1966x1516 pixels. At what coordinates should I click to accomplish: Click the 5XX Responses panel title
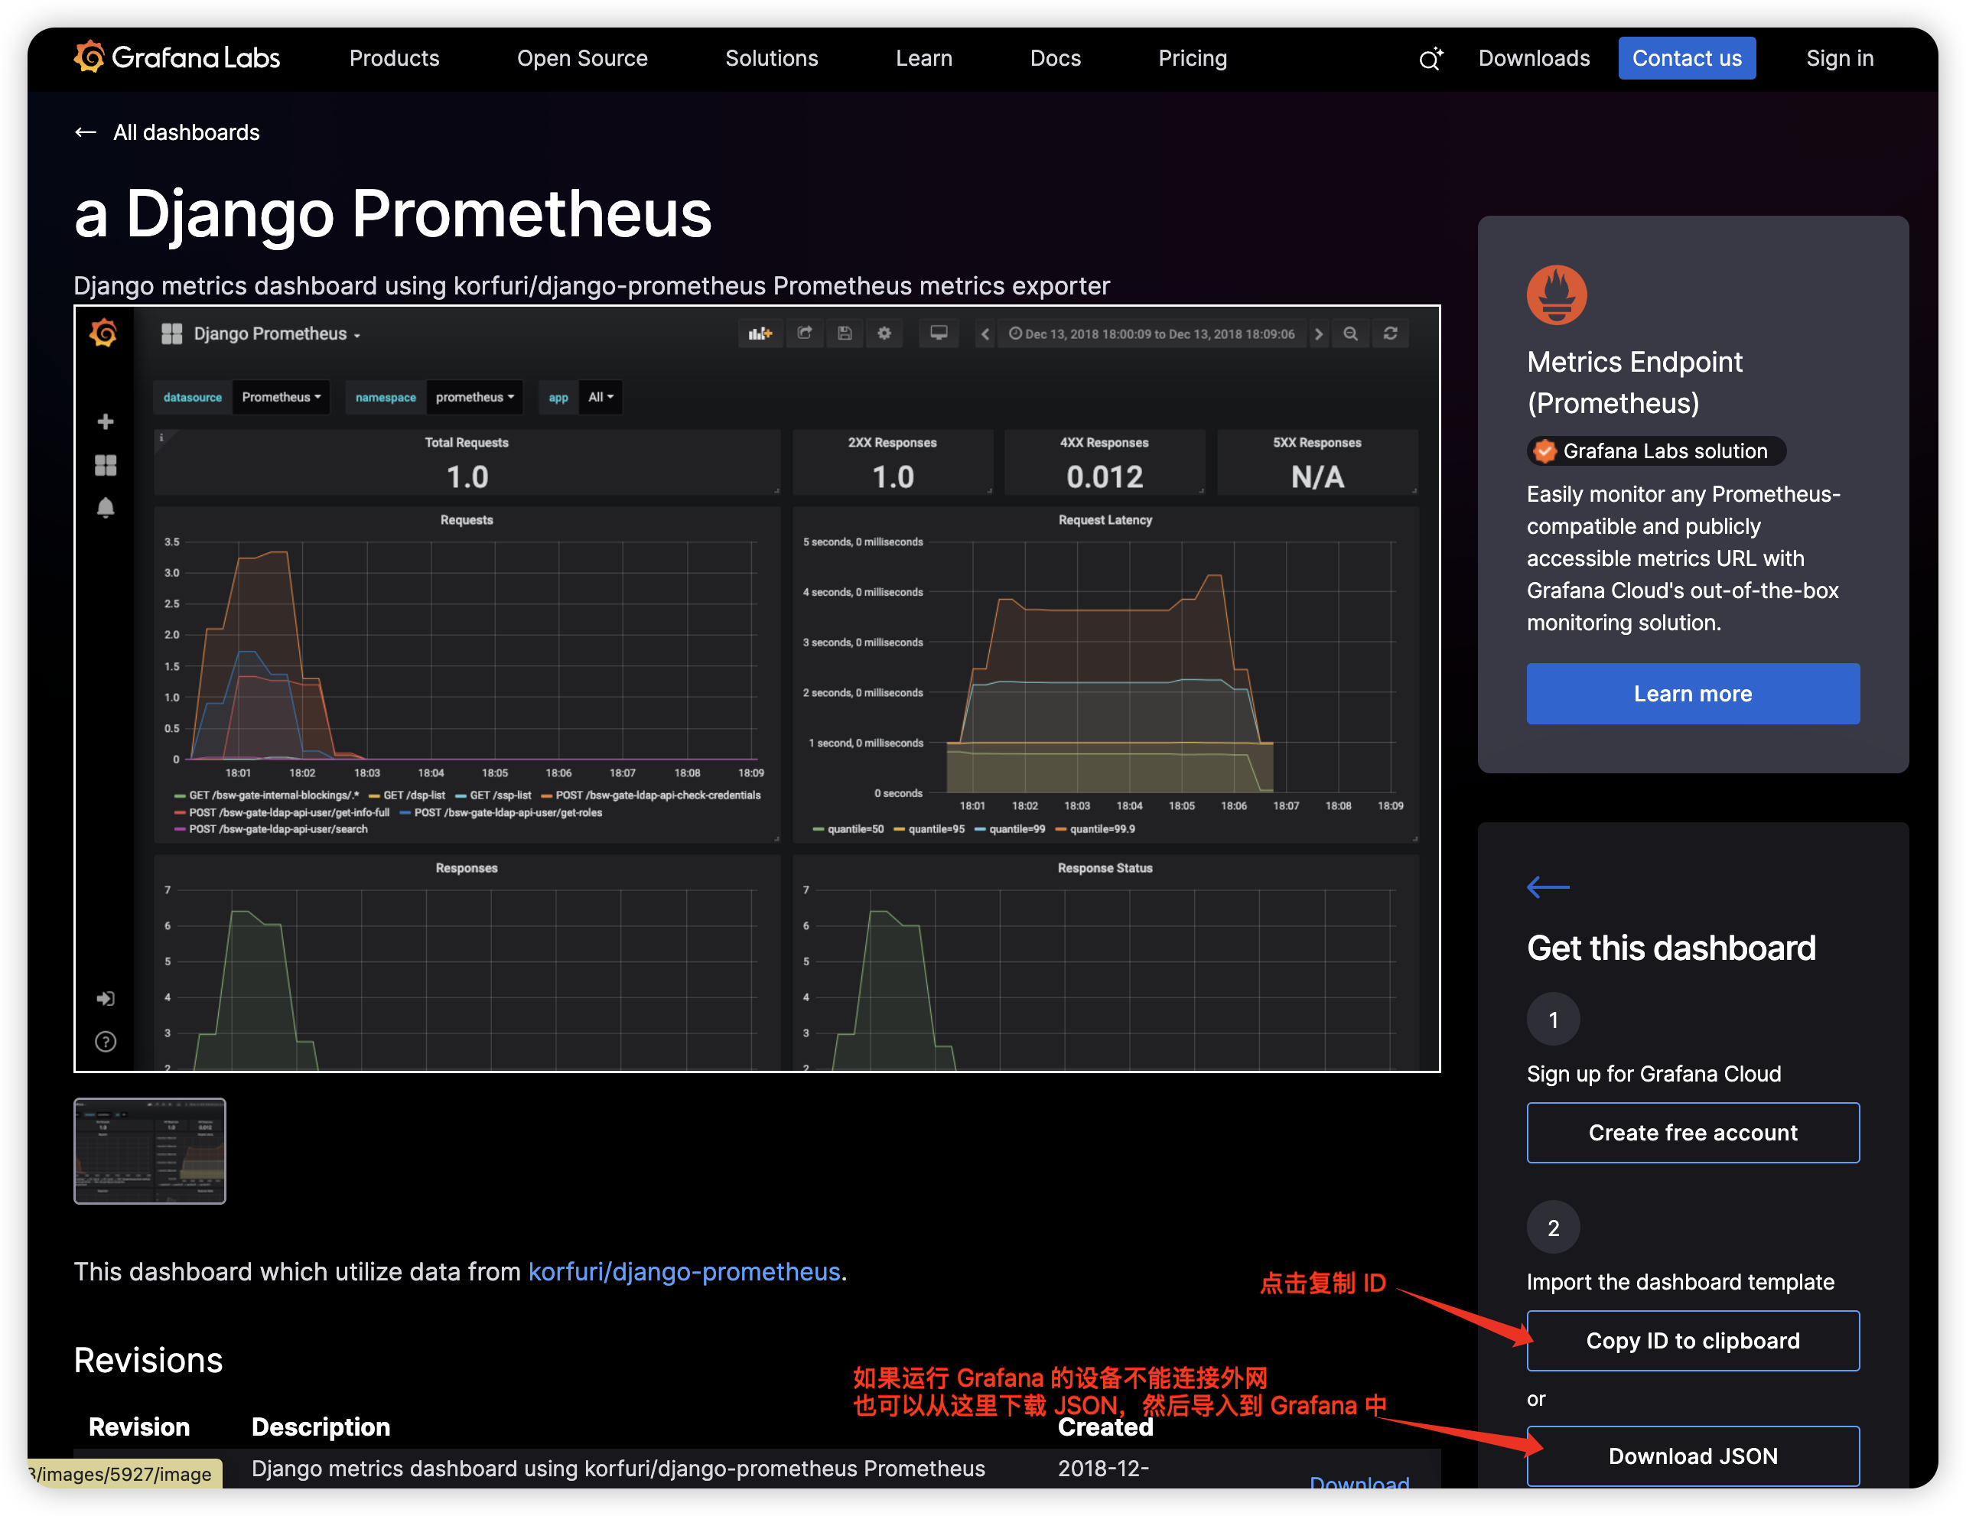1317,442
